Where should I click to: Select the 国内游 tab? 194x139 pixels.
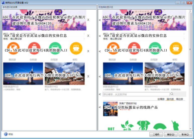coord(170,99)
